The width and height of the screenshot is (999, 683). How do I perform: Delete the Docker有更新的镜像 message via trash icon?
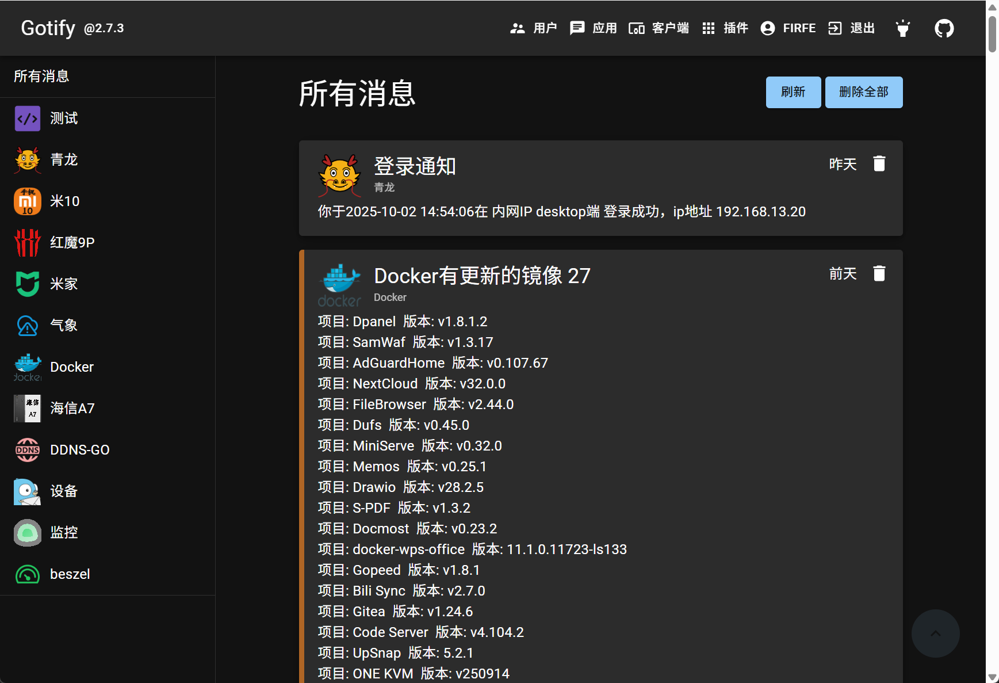(x=879, y=273)
